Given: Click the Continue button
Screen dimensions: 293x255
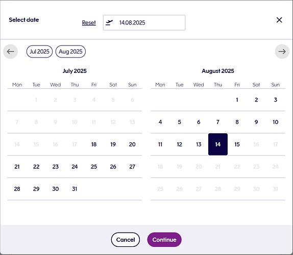Looking at the screenshot, I should point(164,240).
